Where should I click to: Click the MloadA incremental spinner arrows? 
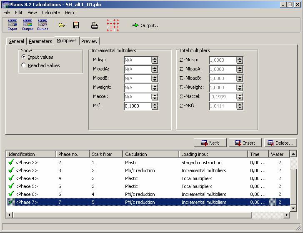(155, 69)
